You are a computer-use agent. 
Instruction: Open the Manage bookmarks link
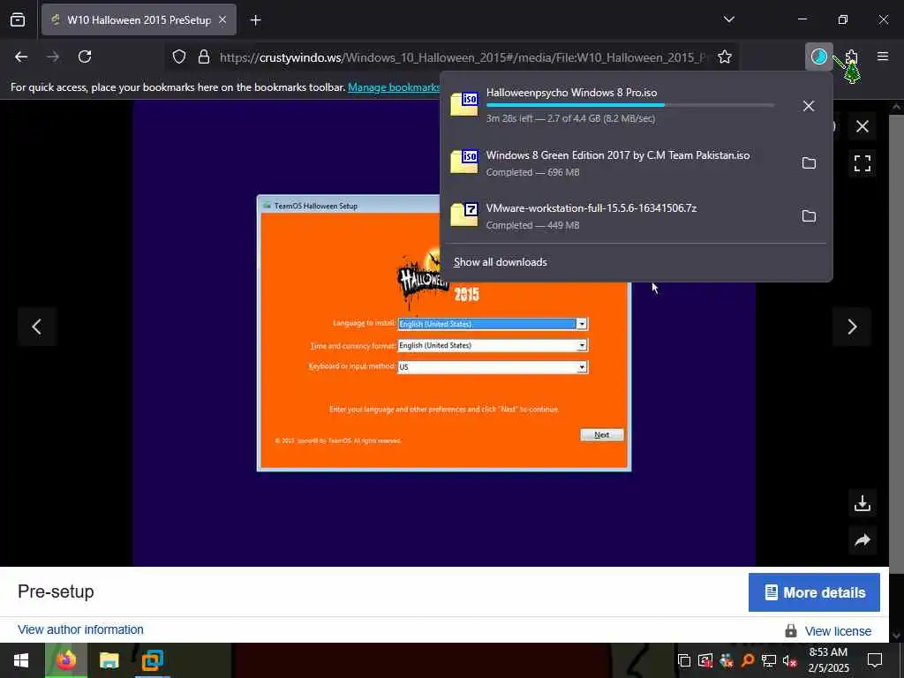point(394,87)
